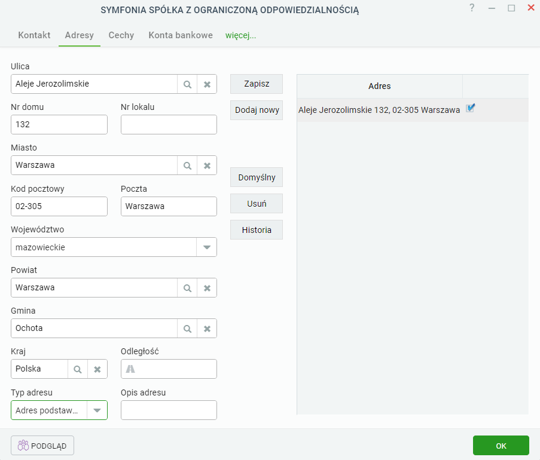
Task: Open address Historia
Action: [x=257, y=230]
